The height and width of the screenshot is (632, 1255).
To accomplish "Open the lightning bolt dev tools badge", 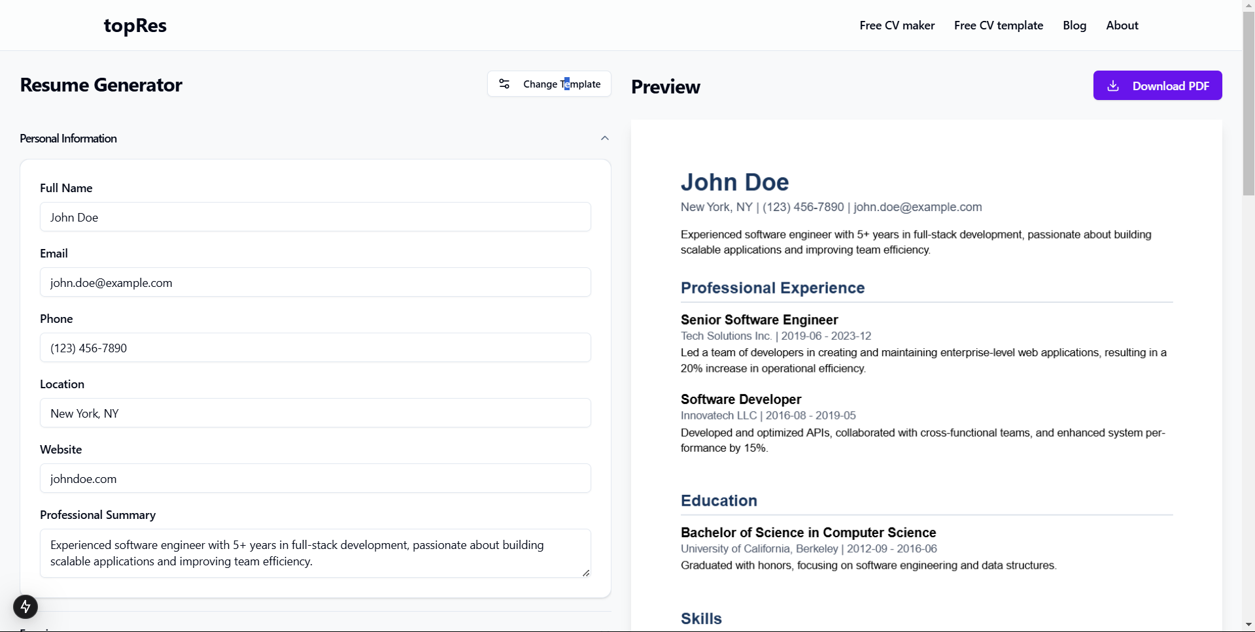I will [x=26, y=607].
